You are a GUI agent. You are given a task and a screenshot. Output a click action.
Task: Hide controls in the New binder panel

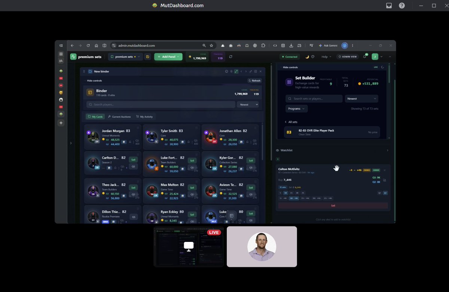[94, 80]
